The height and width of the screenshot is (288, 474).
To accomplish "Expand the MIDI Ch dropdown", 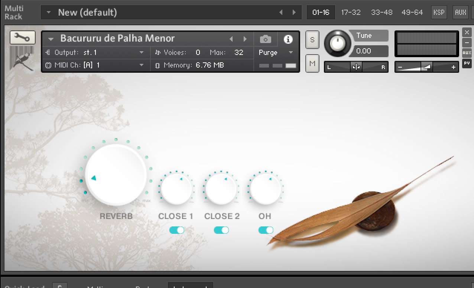I will [142, 65].
